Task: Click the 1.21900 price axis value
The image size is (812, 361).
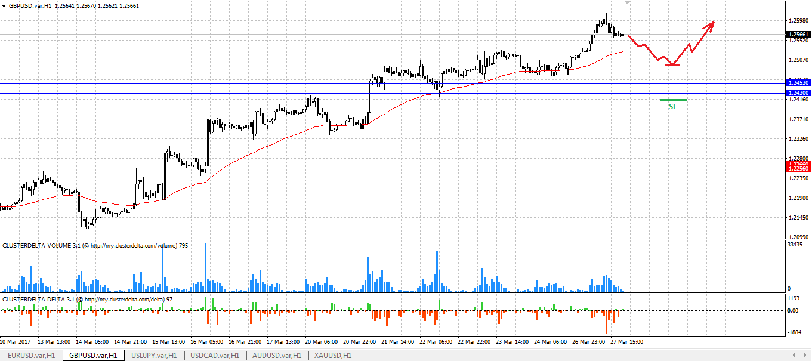Action: pyautogui.click(x=798, y=198)
